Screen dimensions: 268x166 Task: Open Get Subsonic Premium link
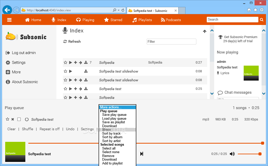click(241, 37)
